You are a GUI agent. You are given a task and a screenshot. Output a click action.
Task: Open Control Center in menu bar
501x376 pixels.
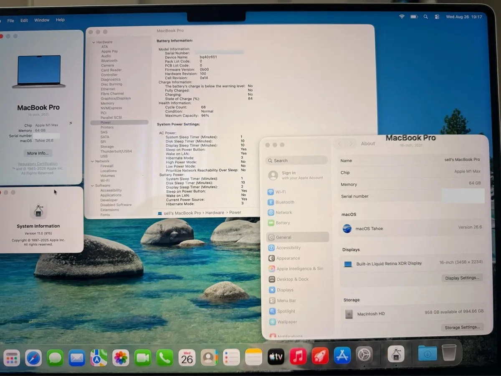[x=437, y=17]
